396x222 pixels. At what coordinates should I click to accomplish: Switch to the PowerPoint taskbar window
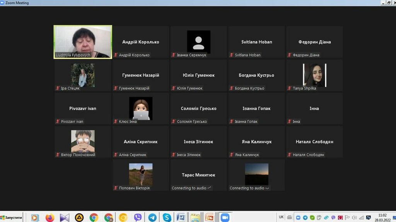pyautogui.click(x=209, y=217)
